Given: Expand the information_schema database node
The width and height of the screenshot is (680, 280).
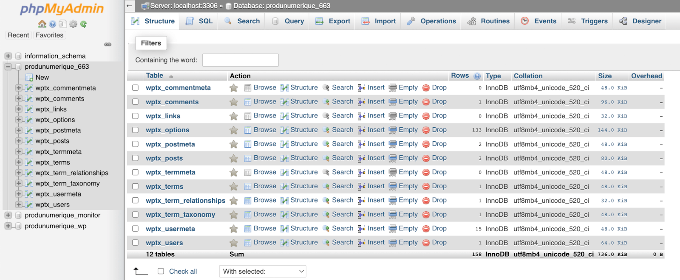Looking at the screenshot, I should [8, 56].
